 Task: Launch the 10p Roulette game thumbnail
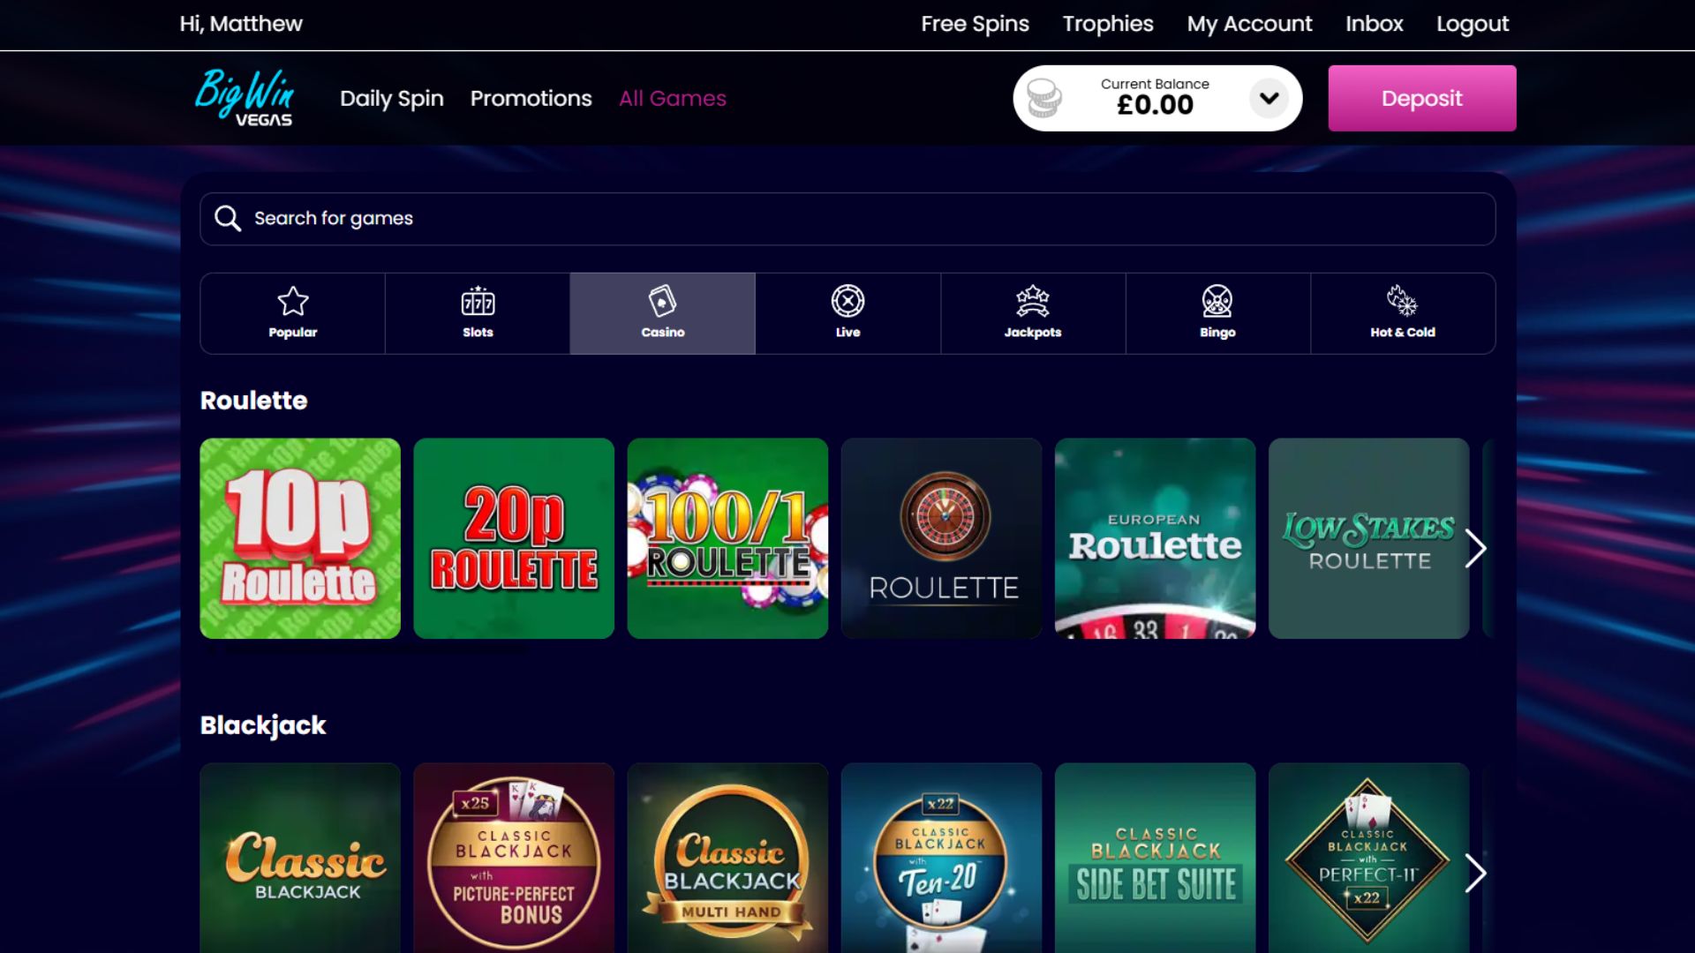[x=300, y=538]
